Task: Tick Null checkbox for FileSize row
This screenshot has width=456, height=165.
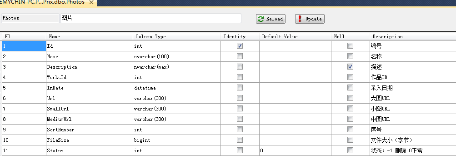Action: 350,140
